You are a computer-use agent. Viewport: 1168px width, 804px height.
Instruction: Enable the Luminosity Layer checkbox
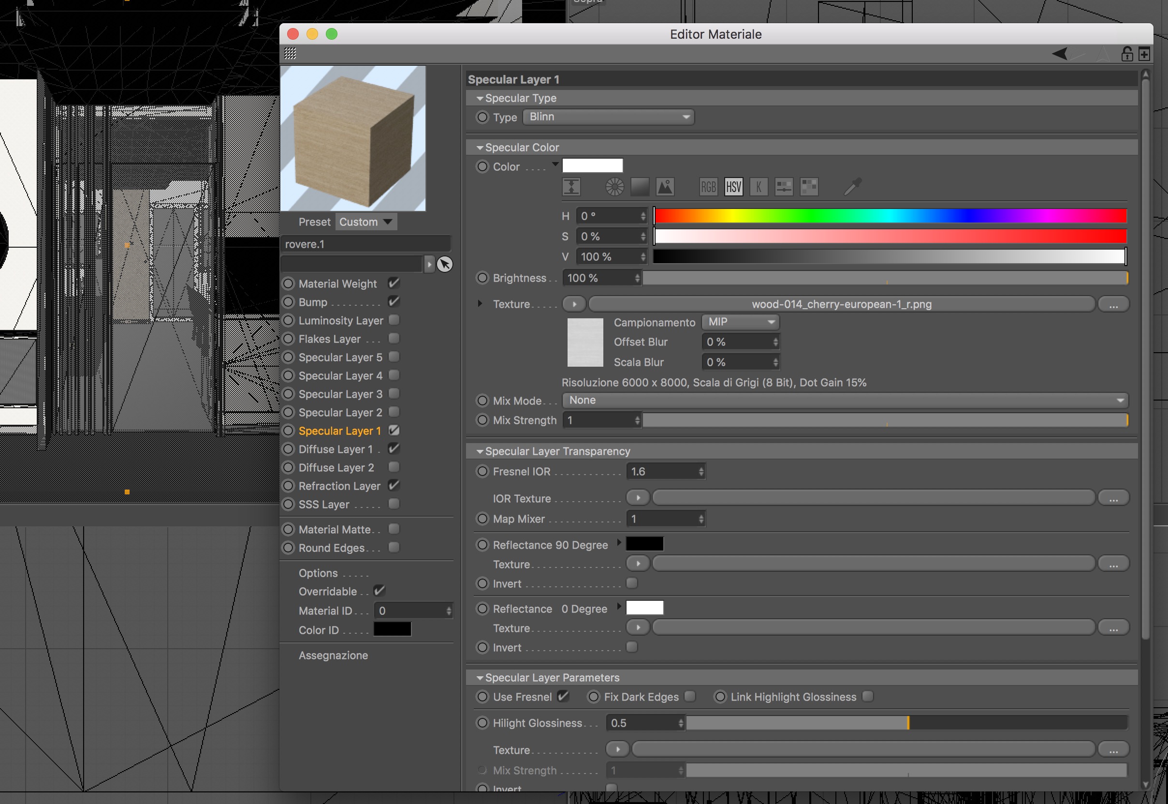point(394,320)
